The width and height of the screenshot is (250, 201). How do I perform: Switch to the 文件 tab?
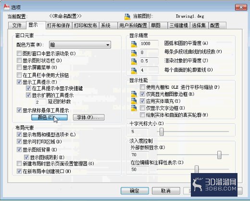click(17, 26)
